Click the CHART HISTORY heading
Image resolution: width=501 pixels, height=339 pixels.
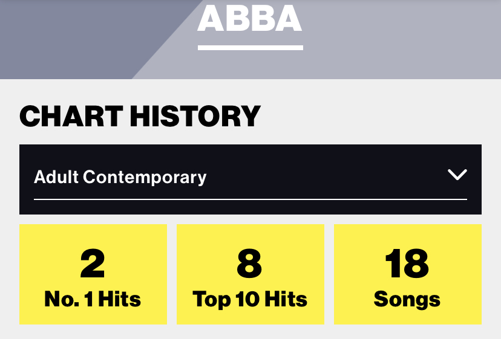click(140, 116)
